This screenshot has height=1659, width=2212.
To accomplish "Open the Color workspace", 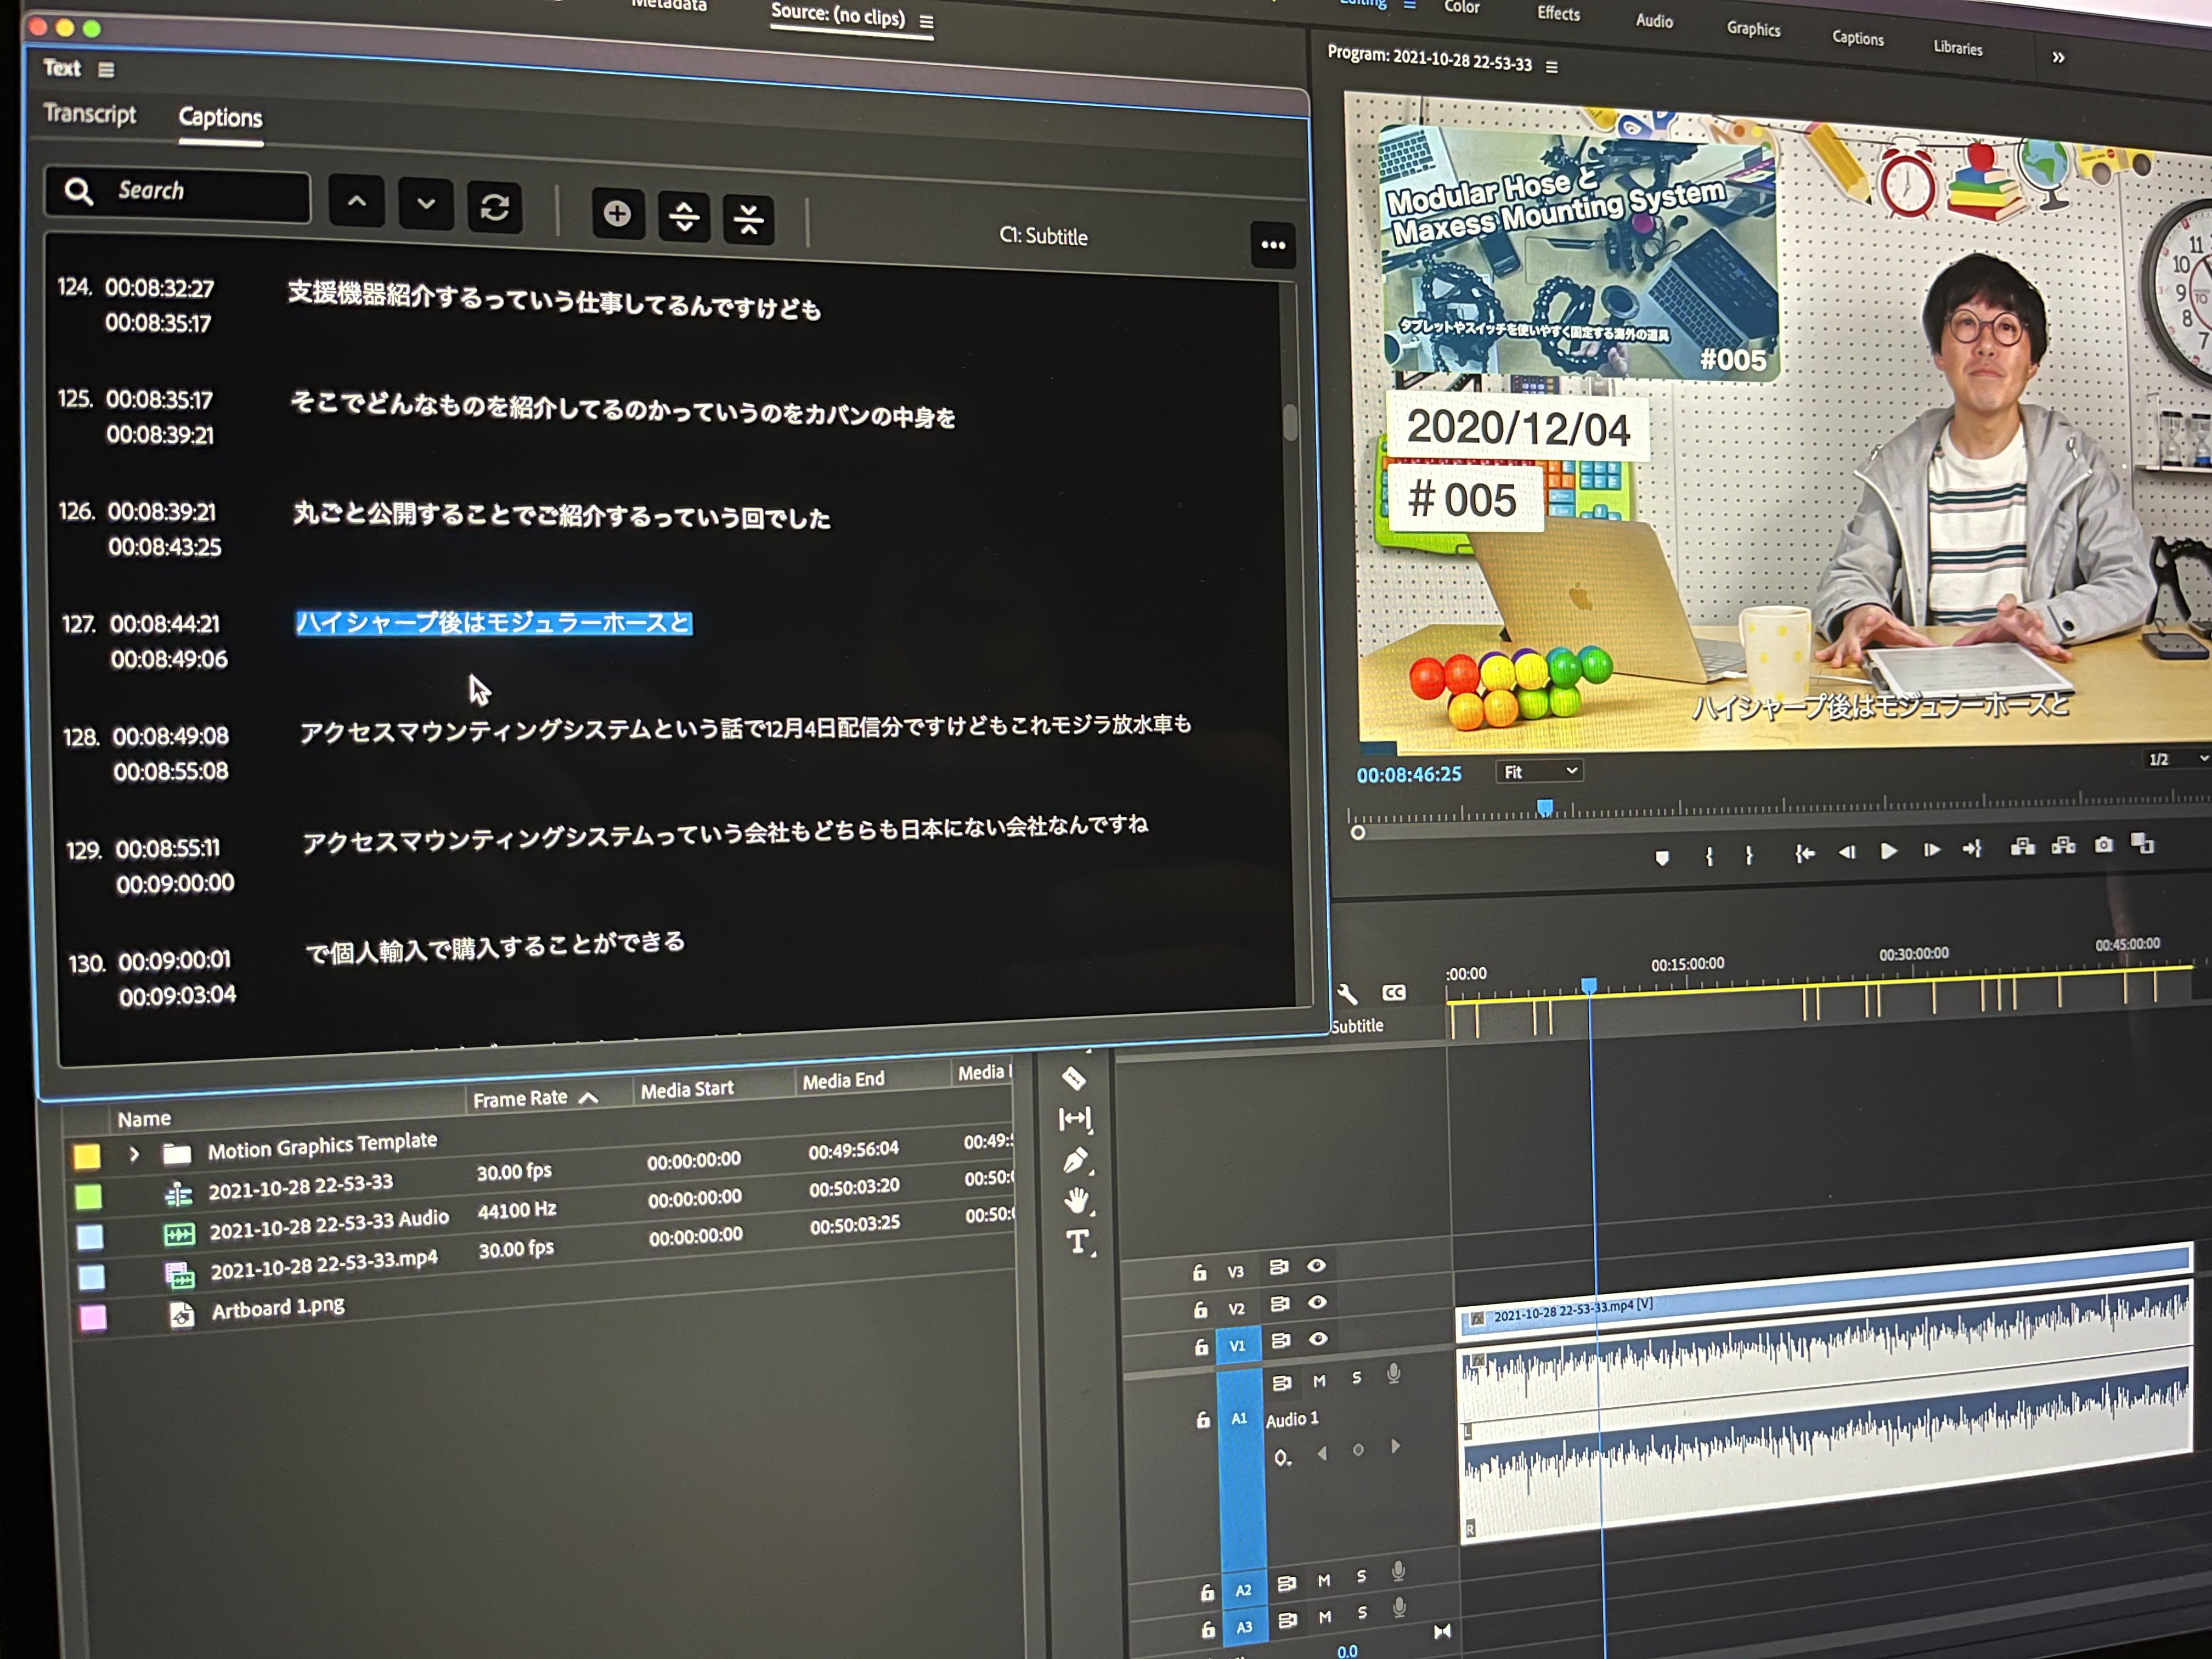I will coord(1461,7).
